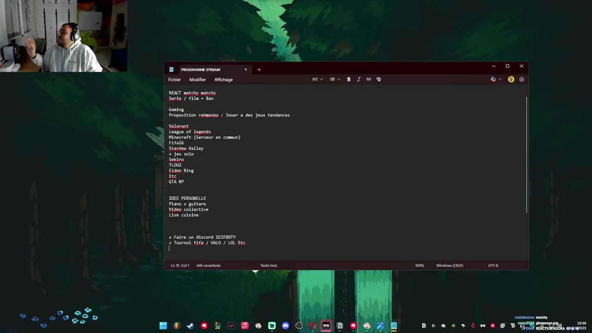This screenshot has width=592, height=333.
Task: Open the Affichage menu
Action: [223, 80]
